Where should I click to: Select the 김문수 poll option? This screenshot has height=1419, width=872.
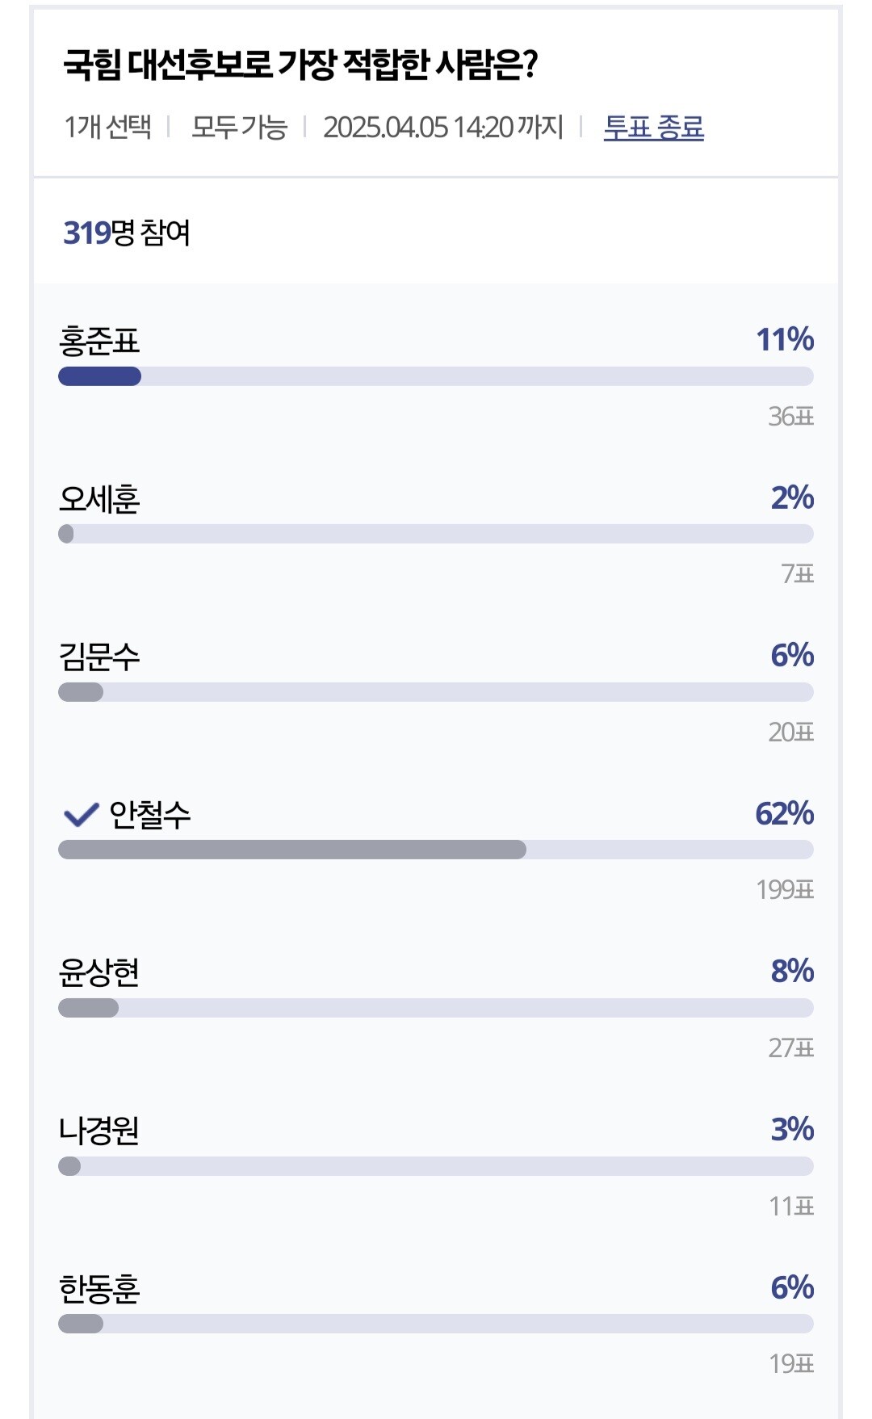pyautogui.click(x=99, y=657)
